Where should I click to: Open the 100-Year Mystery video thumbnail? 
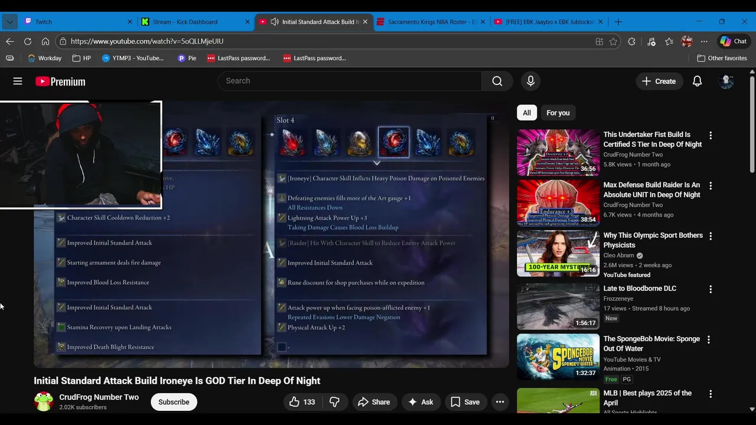coord(558,253)
